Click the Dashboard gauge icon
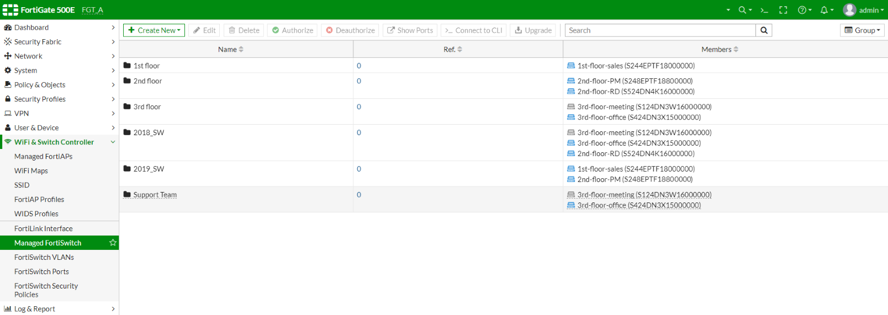888x315 pixels. click(x=8, y=27)
